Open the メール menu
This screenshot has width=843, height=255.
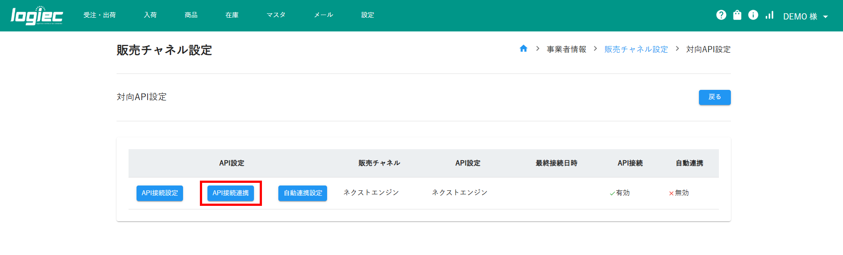pos(324,15)
